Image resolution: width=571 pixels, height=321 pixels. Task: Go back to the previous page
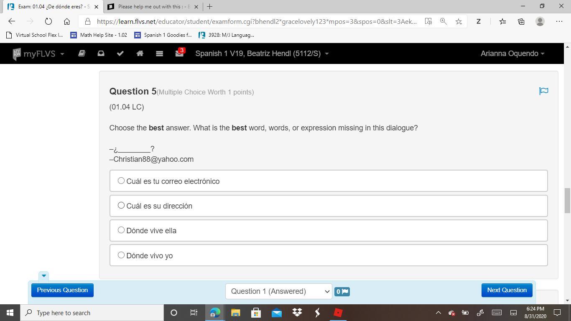click(x=12, y=21)
